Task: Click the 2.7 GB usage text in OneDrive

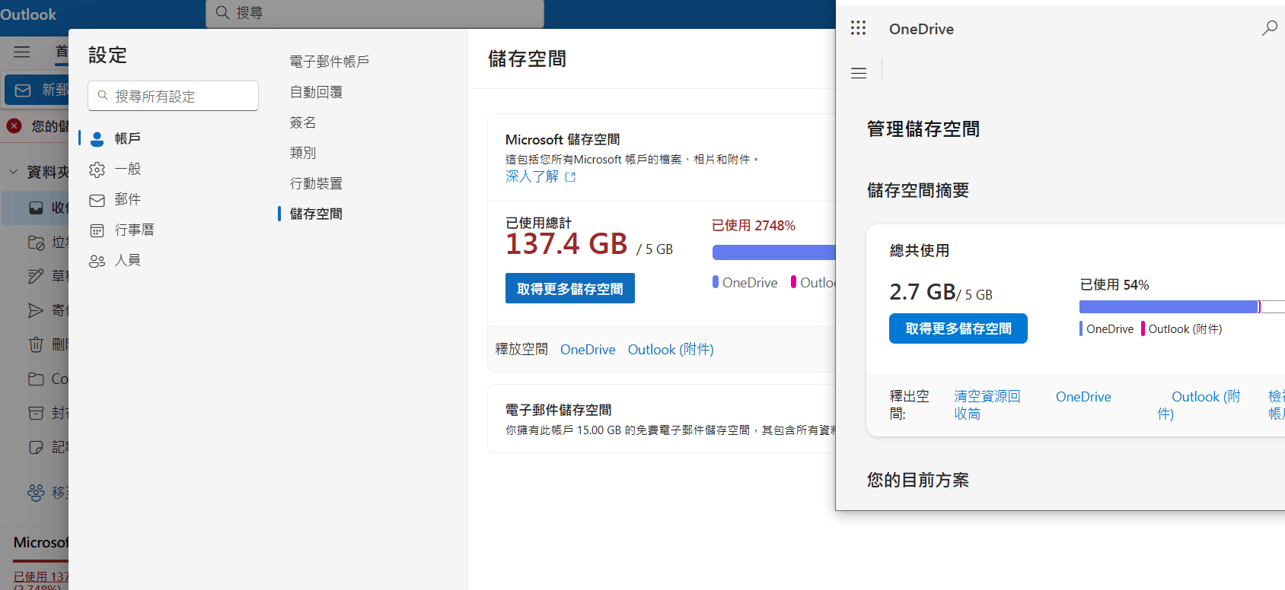Action: pos(923,292)
